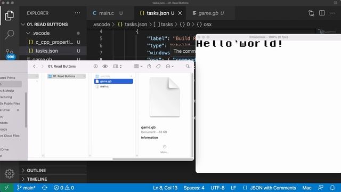Viewport: 341px width, 192px height.
Task: Open the Manage gear in activity bar
Action: (x=10, y=173)
